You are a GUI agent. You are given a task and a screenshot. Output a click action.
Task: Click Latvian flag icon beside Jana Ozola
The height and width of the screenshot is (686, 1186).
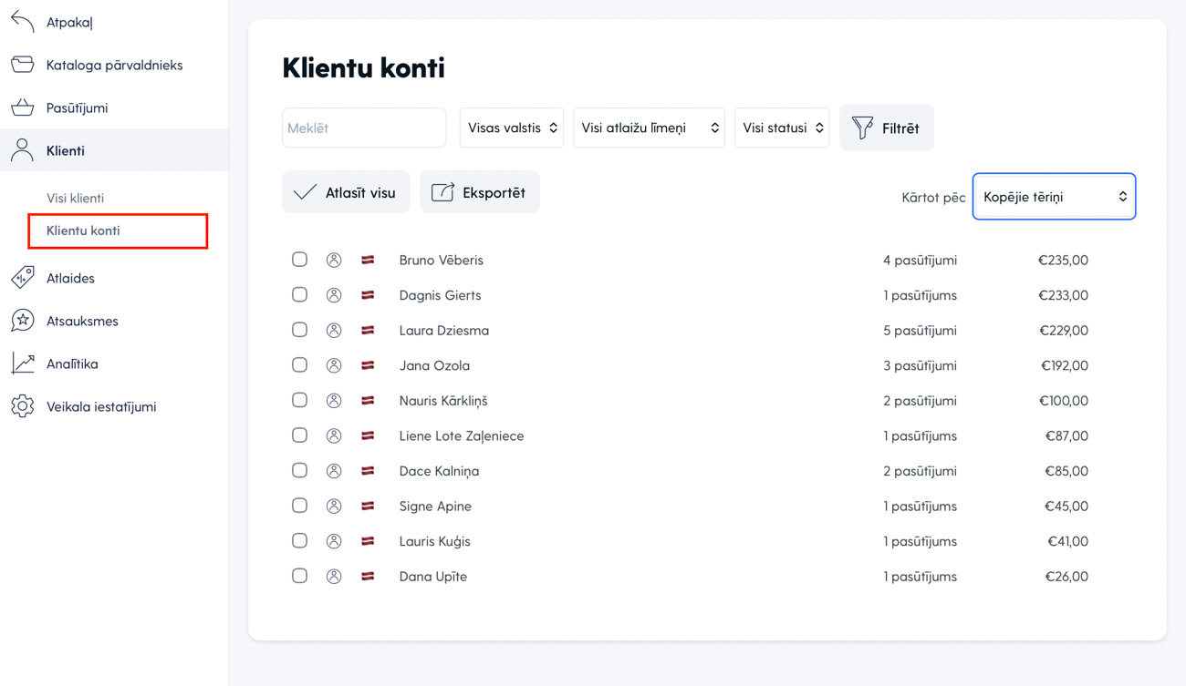[x=368, y=365]
